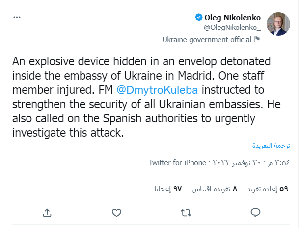Open Oleg Nikolenko's profile picture
300x228 pixels.
[x=278, y=24]
